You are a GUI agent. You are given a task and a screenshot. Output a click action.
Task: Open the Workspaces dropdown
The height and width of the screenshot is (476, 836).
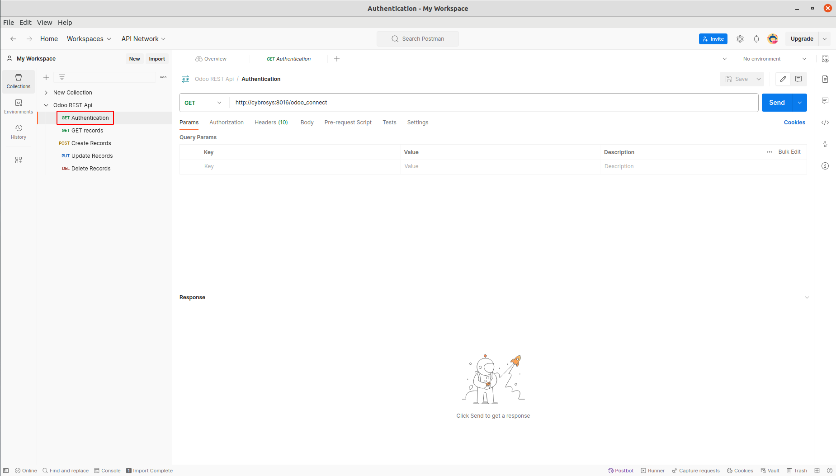coord(89,39)
